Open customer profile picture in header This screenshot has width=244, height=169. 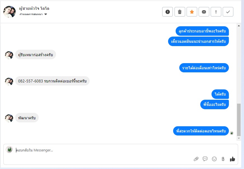[x=10, y=12]
